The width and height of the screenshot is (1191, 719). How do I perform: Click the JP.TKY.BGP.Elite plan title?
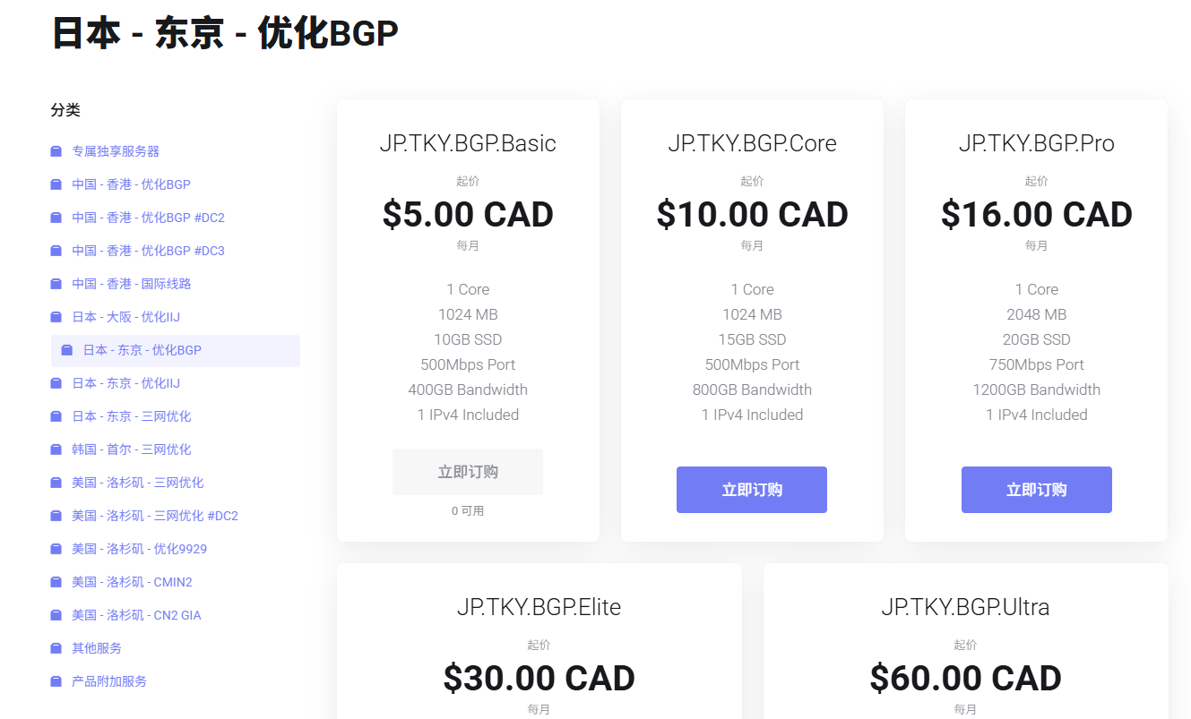coord(539,607)
